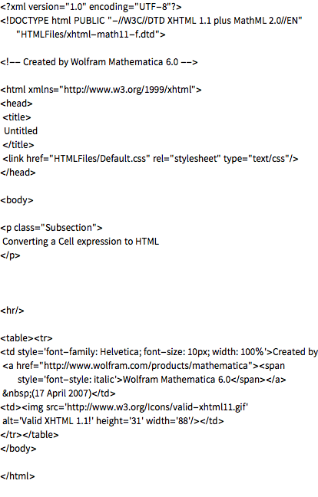The image size is (318, 497).
Task: Click the opening body tag
Action: [x=17, y=200]
